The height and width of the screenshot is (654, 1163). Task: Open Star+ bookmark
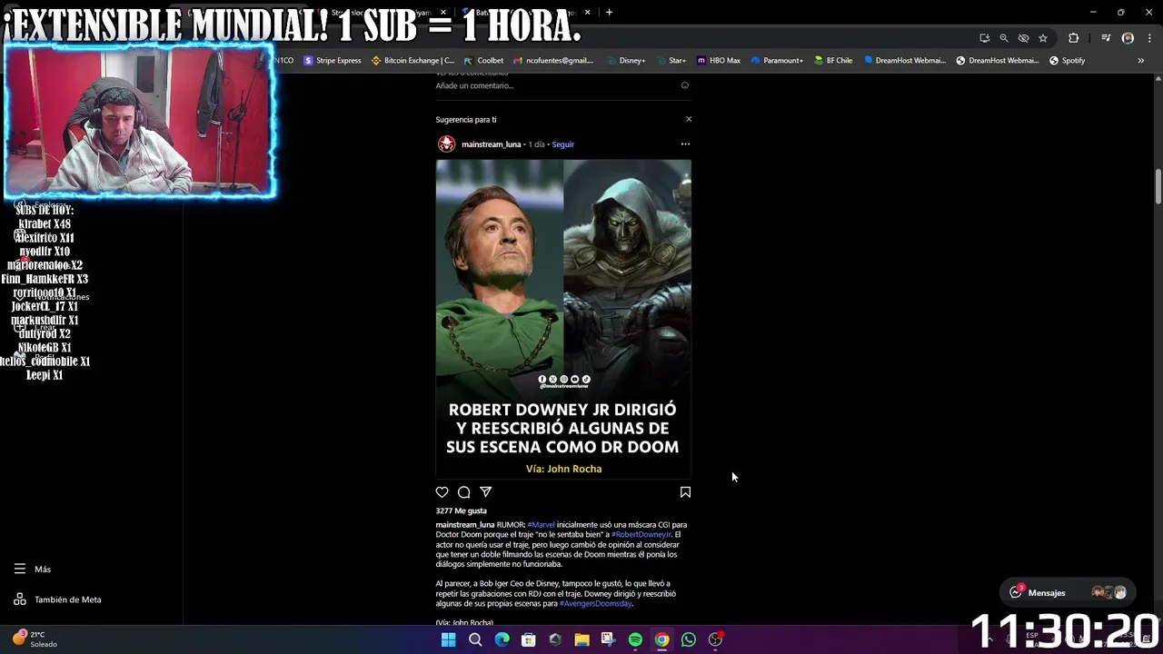pos(671,61)
